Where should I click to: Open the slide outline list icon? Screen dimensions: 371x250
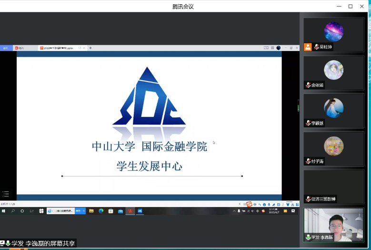coord(6,194)
